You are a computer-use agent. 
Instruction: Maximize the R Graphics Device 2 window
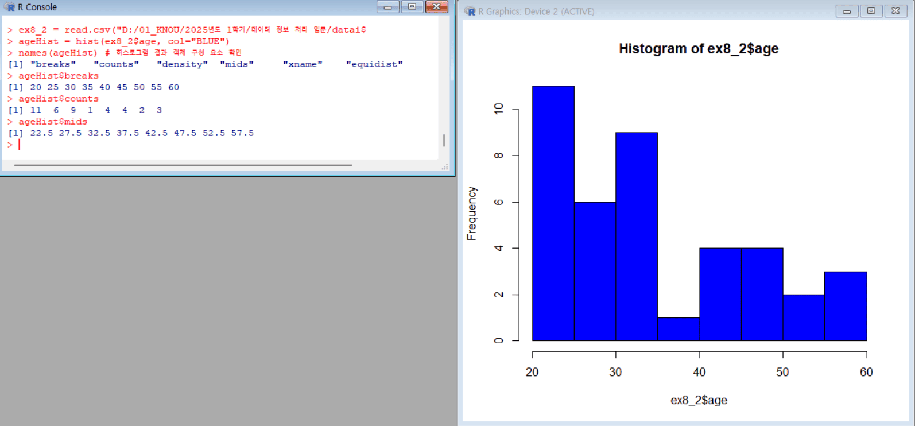coord(871,11)
